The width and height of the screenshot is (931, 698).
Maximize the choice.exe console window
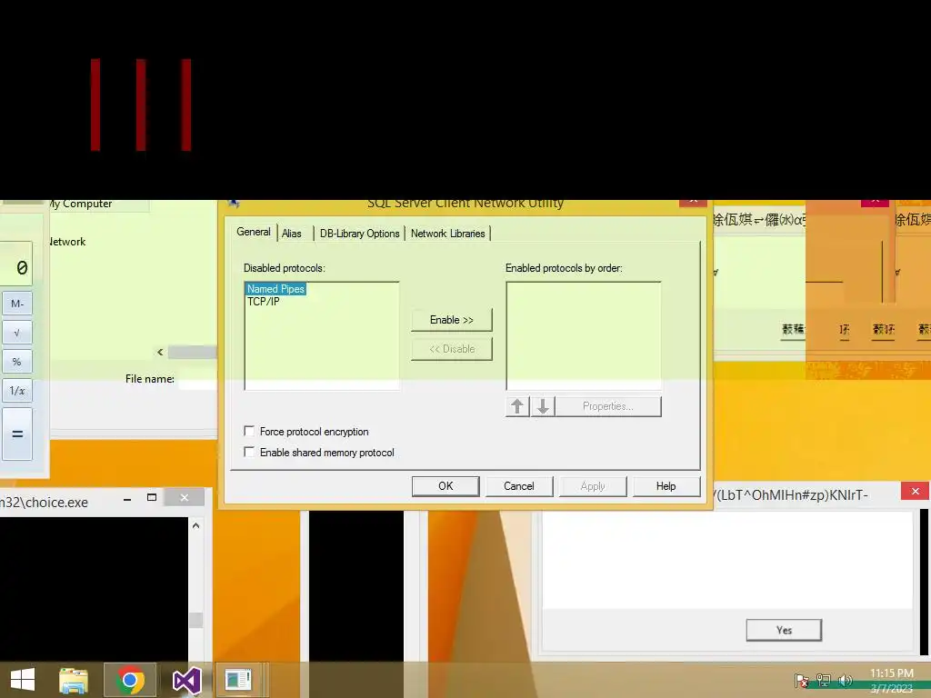152,497
